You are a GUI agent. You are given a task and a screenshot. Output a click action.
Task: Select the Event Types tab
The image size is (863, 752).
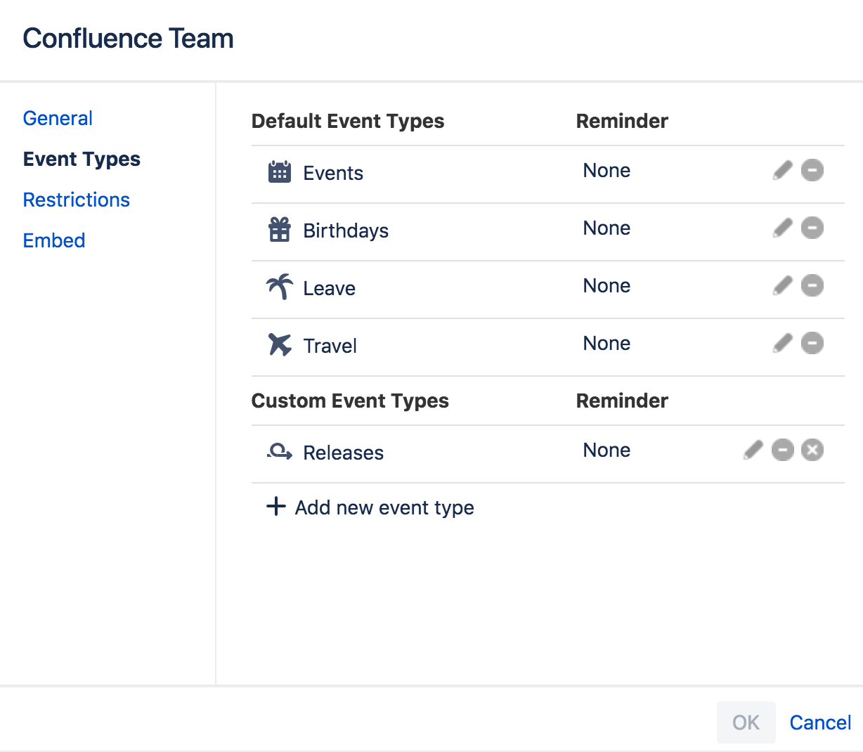pyautogui.click(x=82, y=159)
